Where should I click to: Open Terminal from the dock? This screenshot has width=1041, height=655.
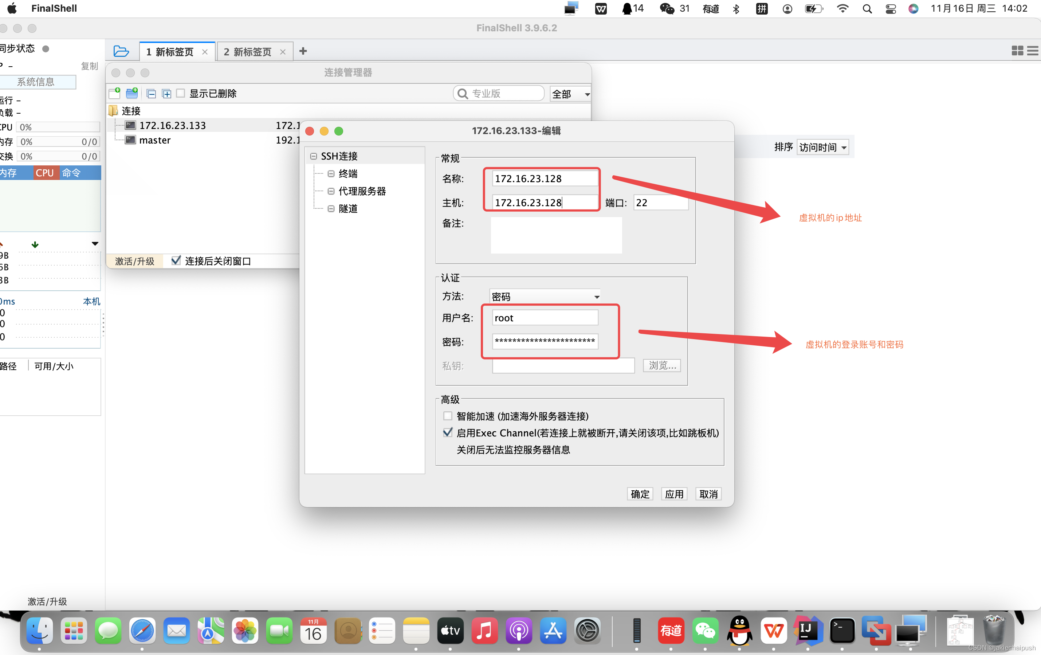(842, 631)
